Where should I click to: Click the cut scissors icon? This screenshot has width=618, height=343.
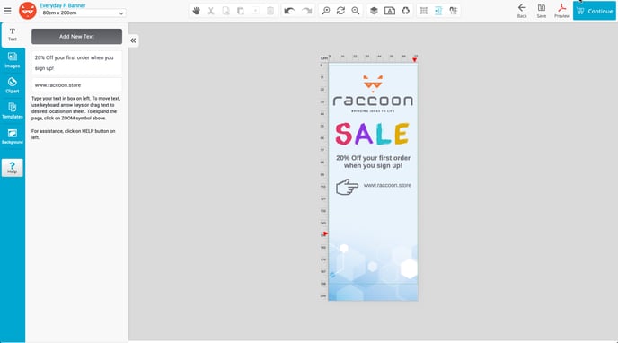(211, 11)
